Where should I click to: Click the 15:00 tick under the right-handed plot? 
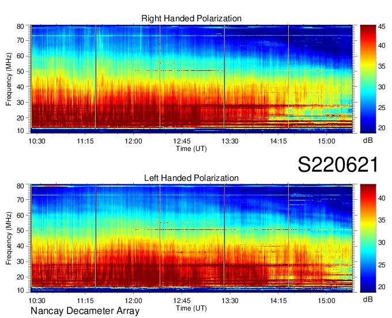[x=326, y=141]
